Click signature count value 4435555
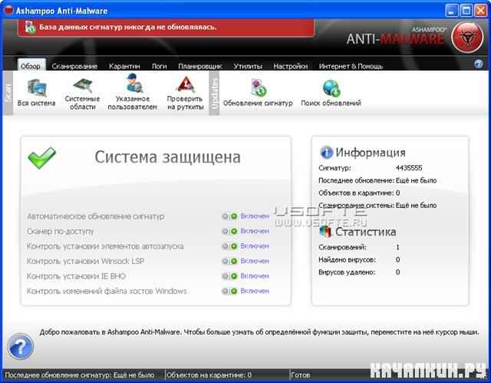The width and height of the screenshot is (491, 383). (409, 168)
